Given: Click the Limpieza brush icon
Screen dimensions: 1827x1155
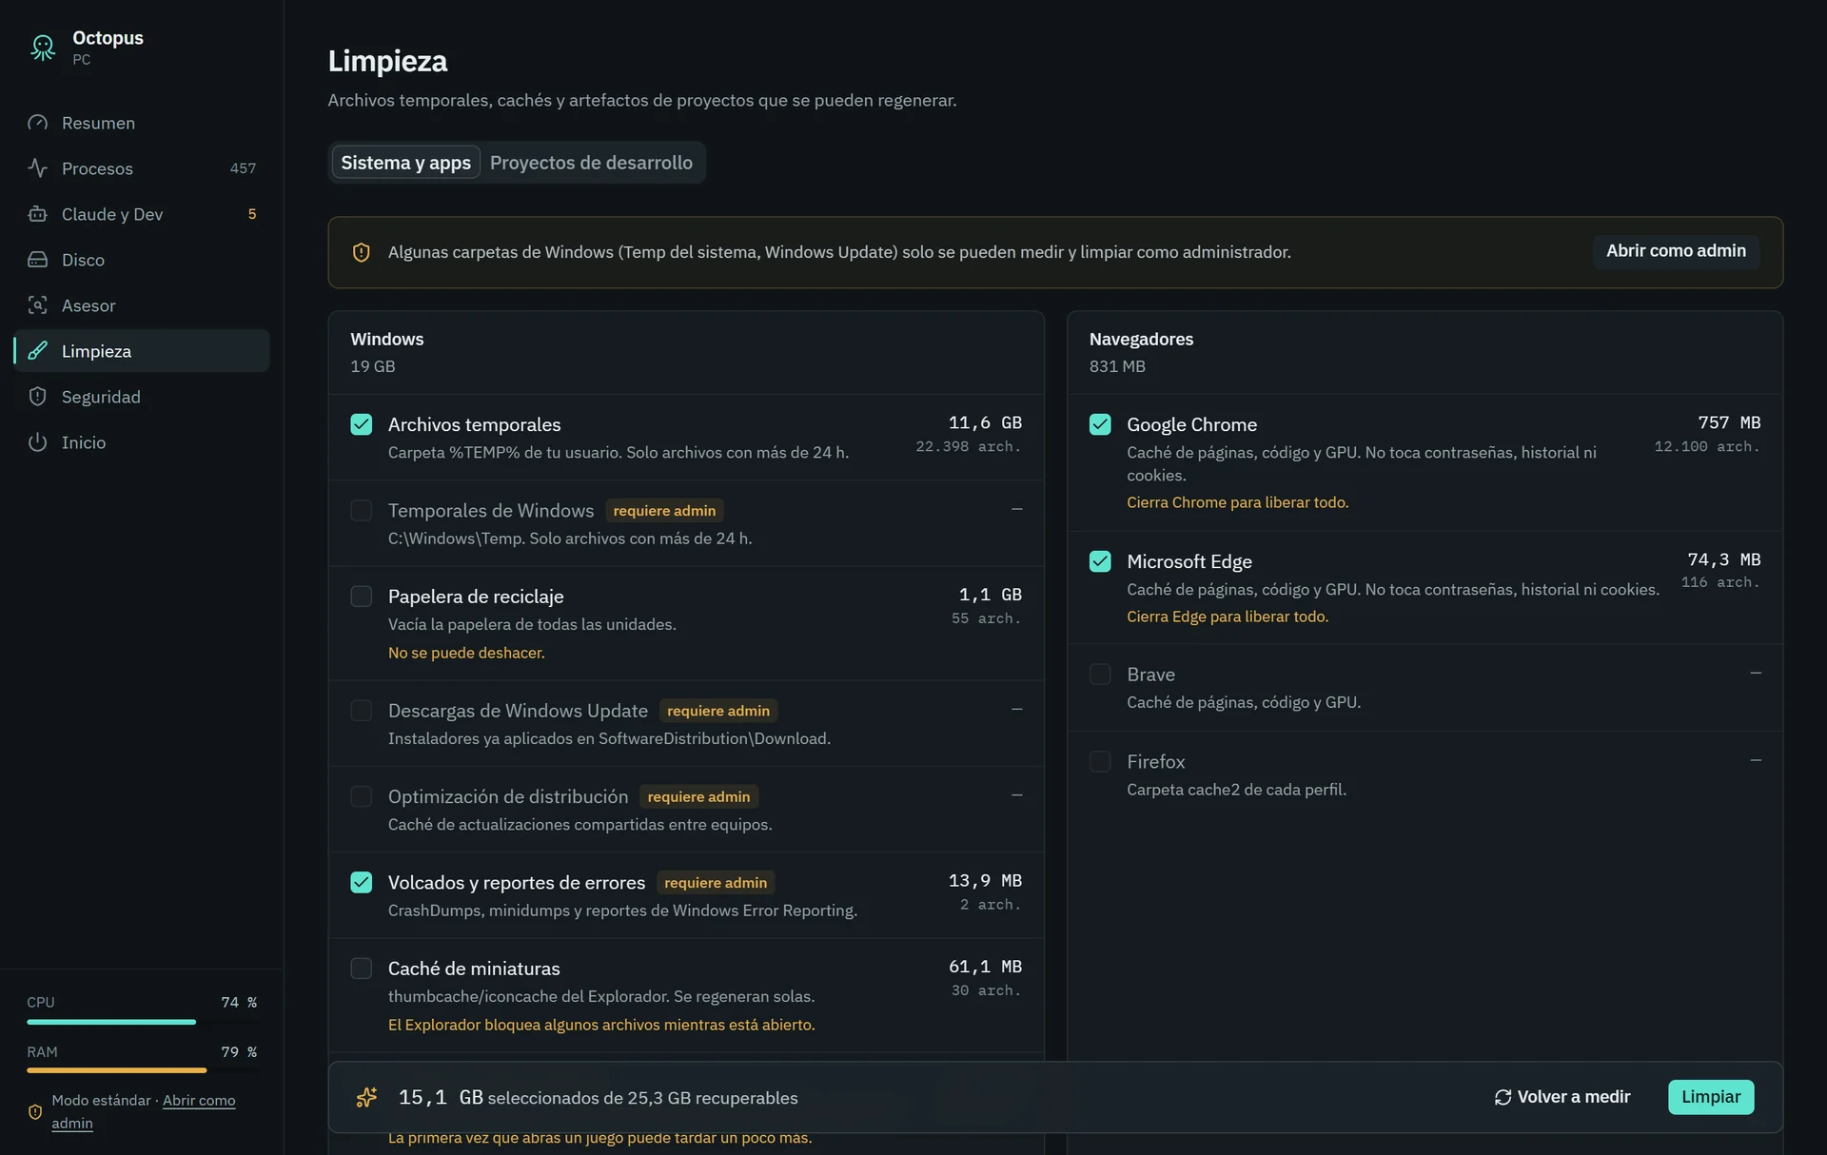Looking at the screenshot, I should 37,351.
